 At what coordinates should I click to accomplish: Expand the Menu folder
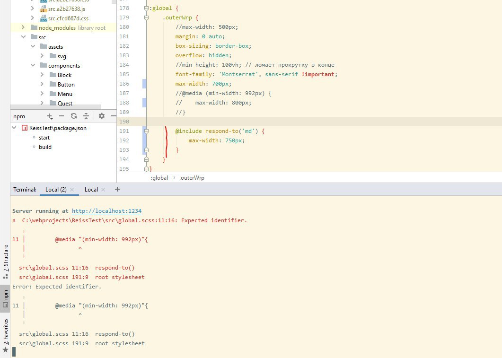[42, 94]
